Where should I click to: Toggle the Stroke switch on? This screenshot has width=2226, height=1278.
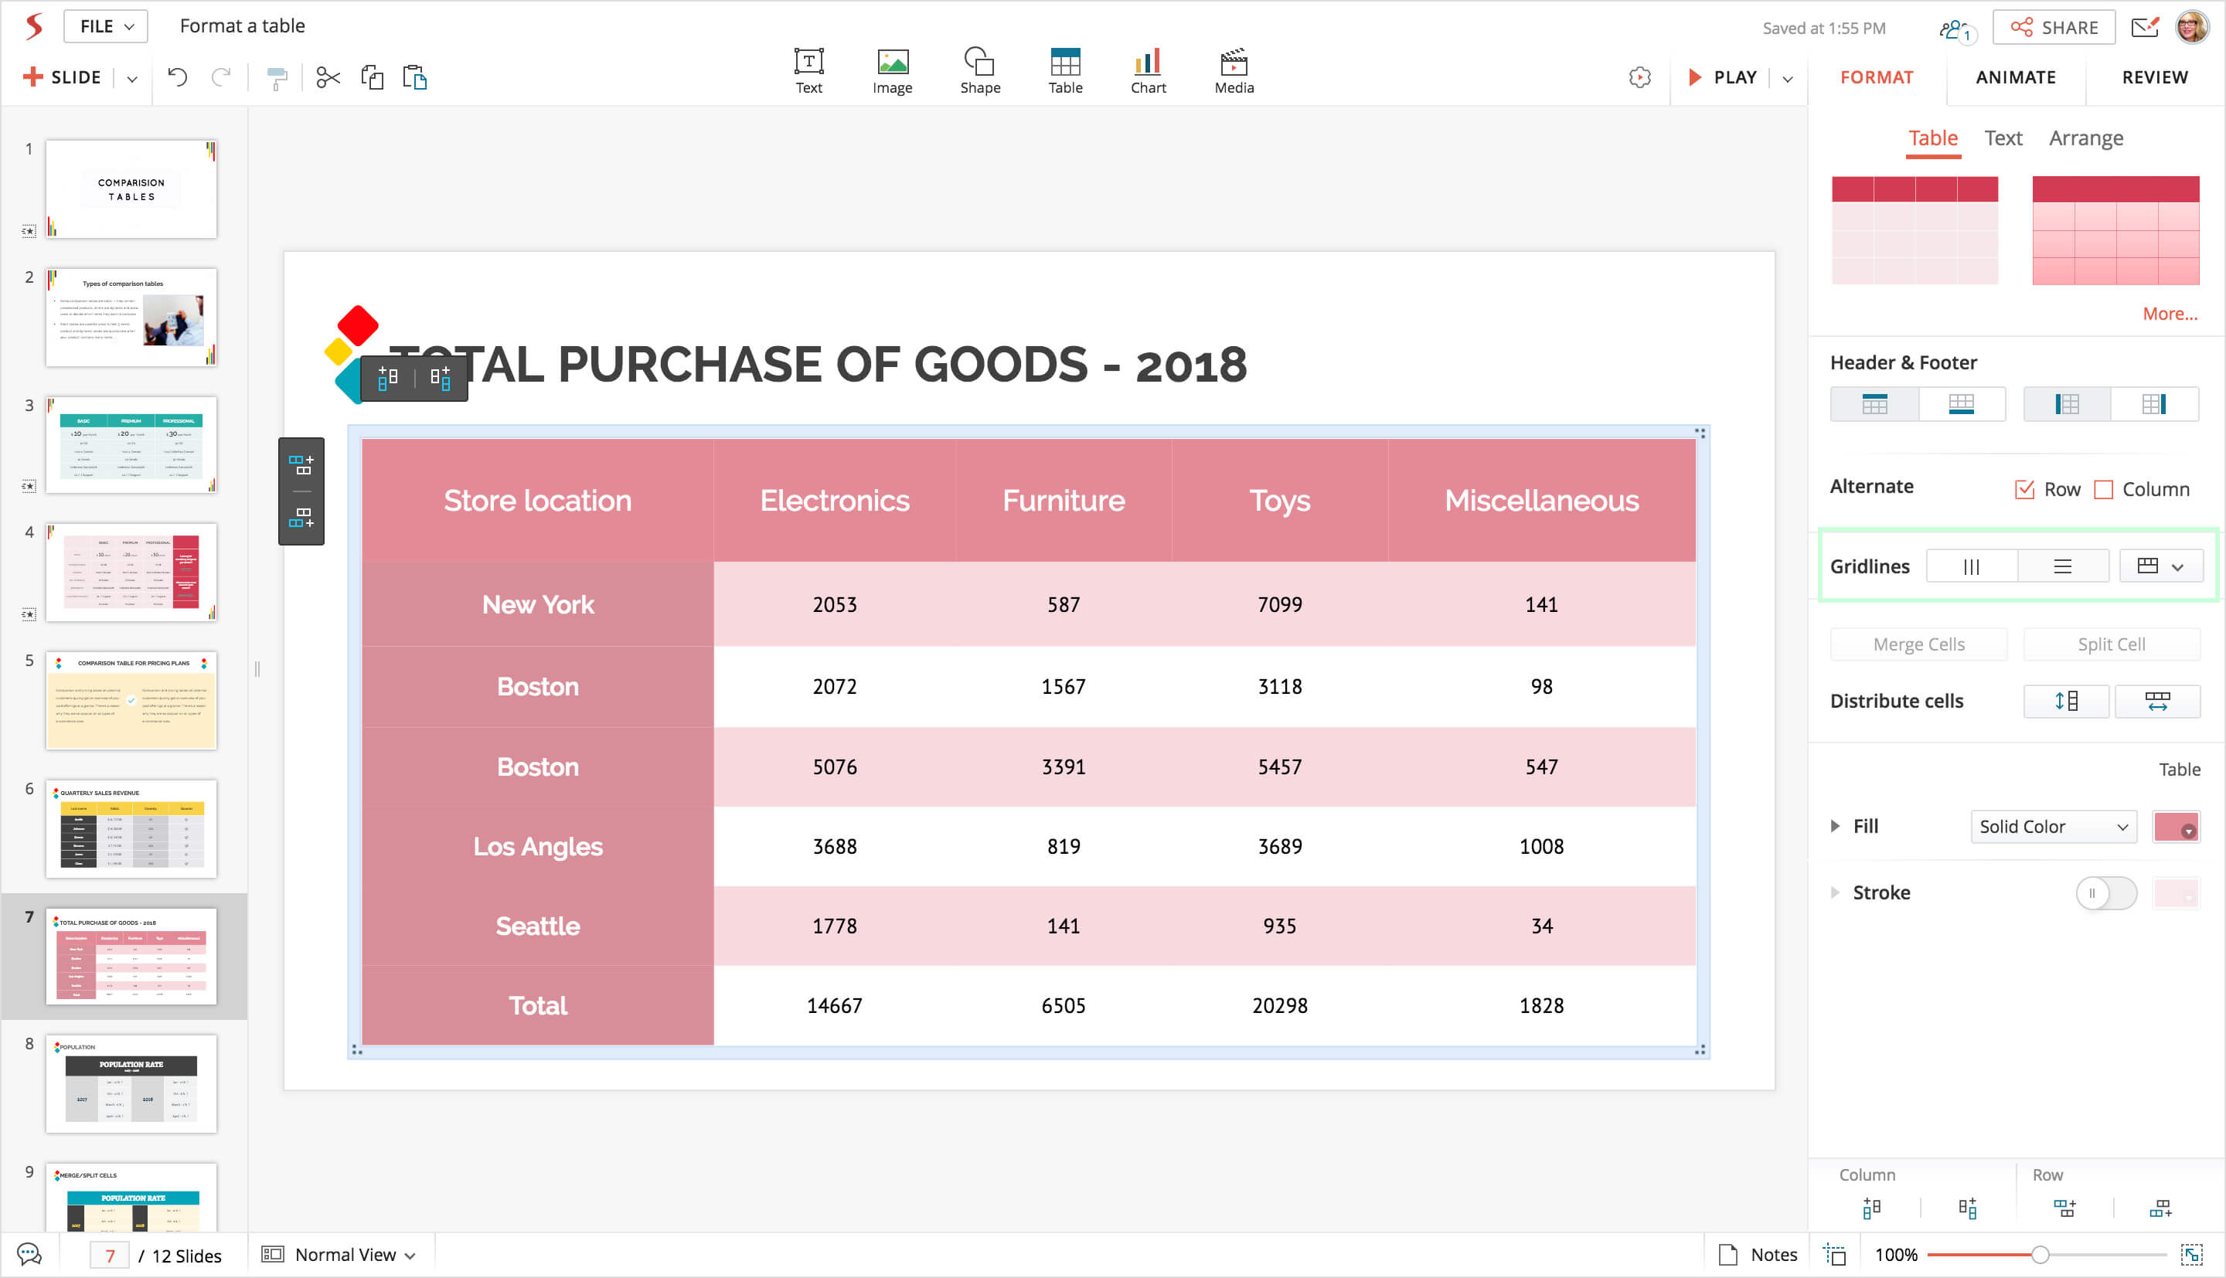click(2105, 892)
